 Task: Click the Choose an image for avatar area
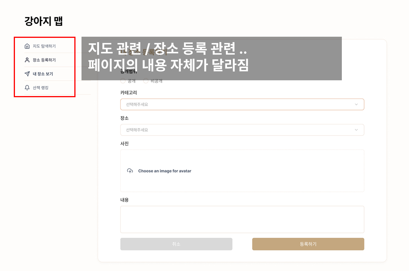click(x=165, y=171)
